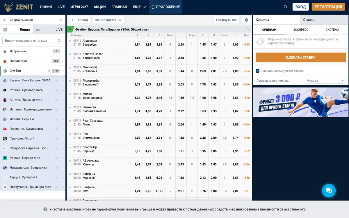Favorite the Андерлехт – Зальцбург match star

coord(70,41)
